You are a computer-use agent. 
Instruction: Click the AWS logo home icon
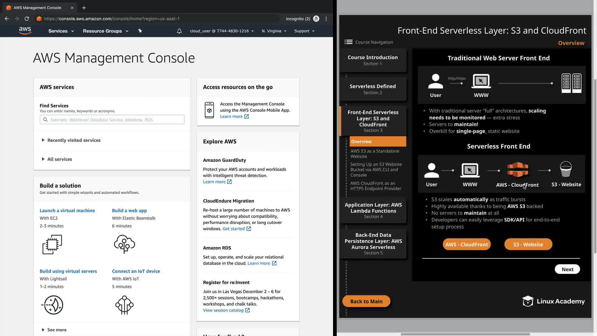click(x=25, y=30)
